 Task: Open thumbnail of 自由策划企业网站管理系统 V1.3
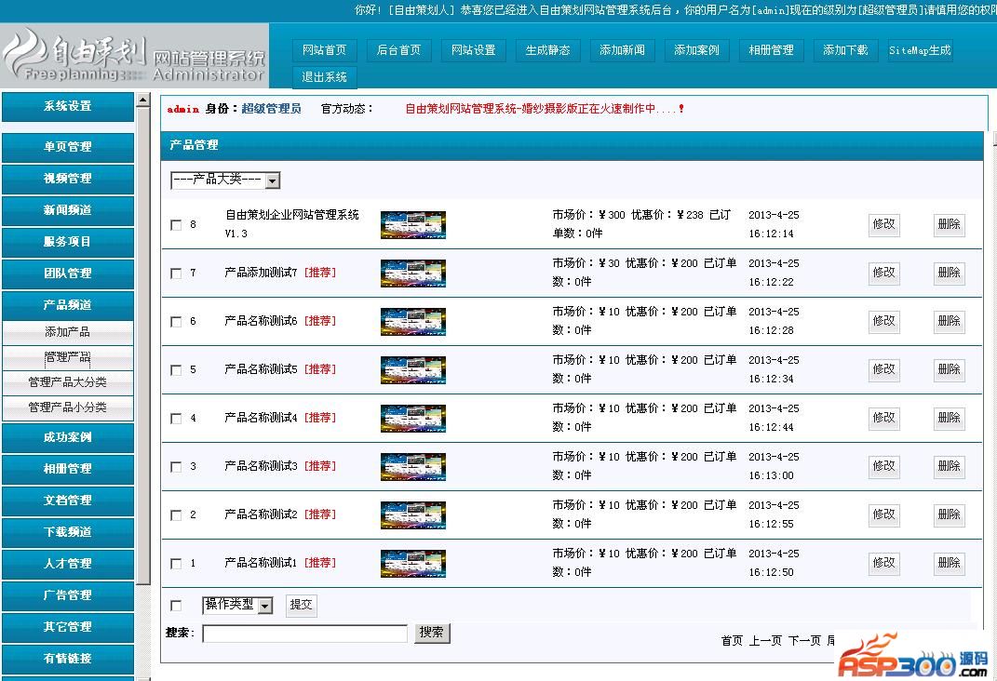coord(413,225)
